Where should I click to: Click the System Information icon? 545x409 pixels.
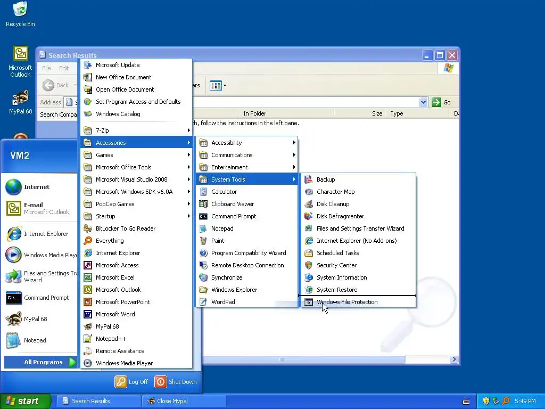coord(309,277)
